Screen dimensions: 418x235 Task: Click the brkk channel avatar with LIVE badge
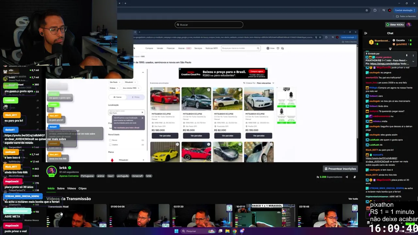[x=52, y=171]
